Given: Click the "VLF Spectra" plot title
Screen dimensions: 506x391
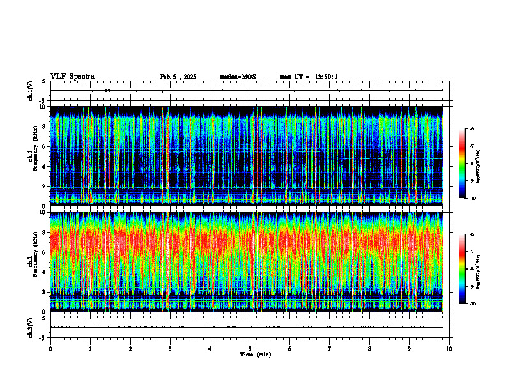Looking at the screenshot, I should [x=72, y=77].
